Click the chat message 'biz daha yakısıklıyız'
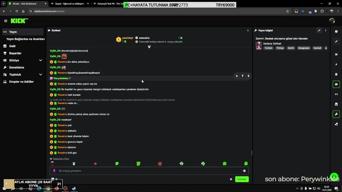Image resolution: width=342 pixels, height=192 pixels. [x=78, y=62]
